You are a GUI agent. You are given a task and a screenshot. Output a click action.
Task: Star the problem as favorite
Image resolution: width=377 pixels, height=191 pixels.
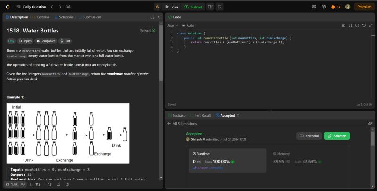pyautogui.click(x=49, y=184)
